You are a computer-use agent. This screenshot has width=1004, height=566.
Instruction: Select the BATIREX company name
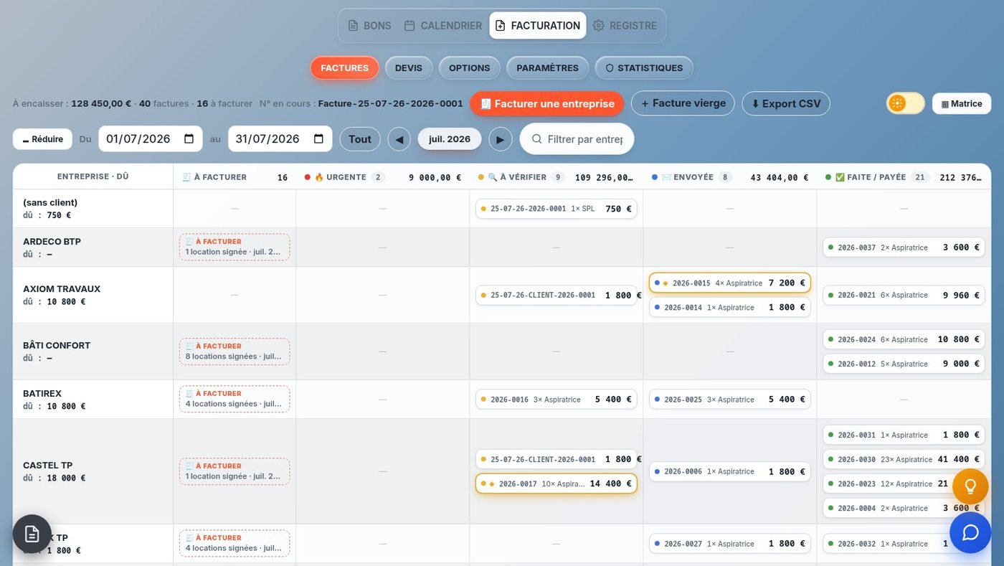point(42,394)
